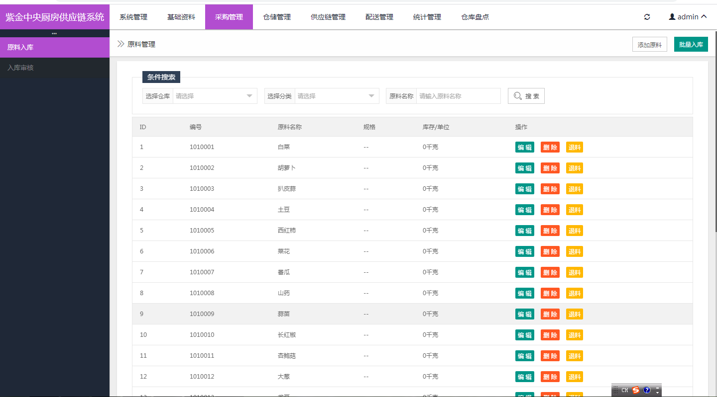This screenshot has height=397, width=717.
Task: Click 编辑 for 长红椒
Action: coord(525,335)
